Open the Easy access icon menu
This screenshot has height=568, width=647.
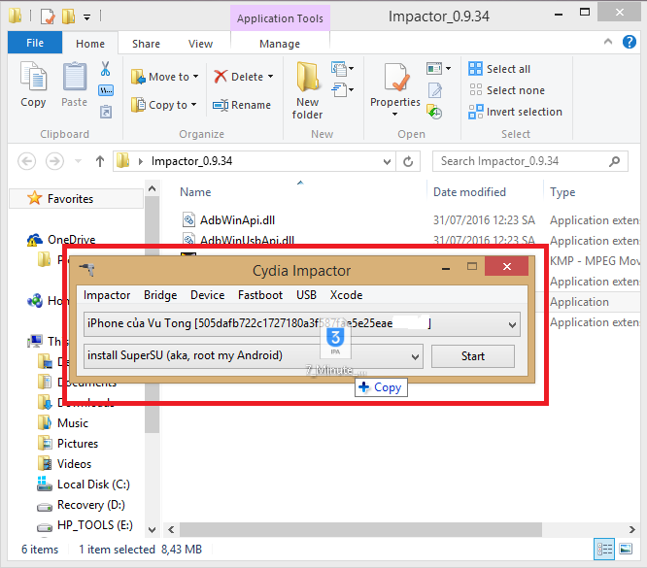pos(343,89)
